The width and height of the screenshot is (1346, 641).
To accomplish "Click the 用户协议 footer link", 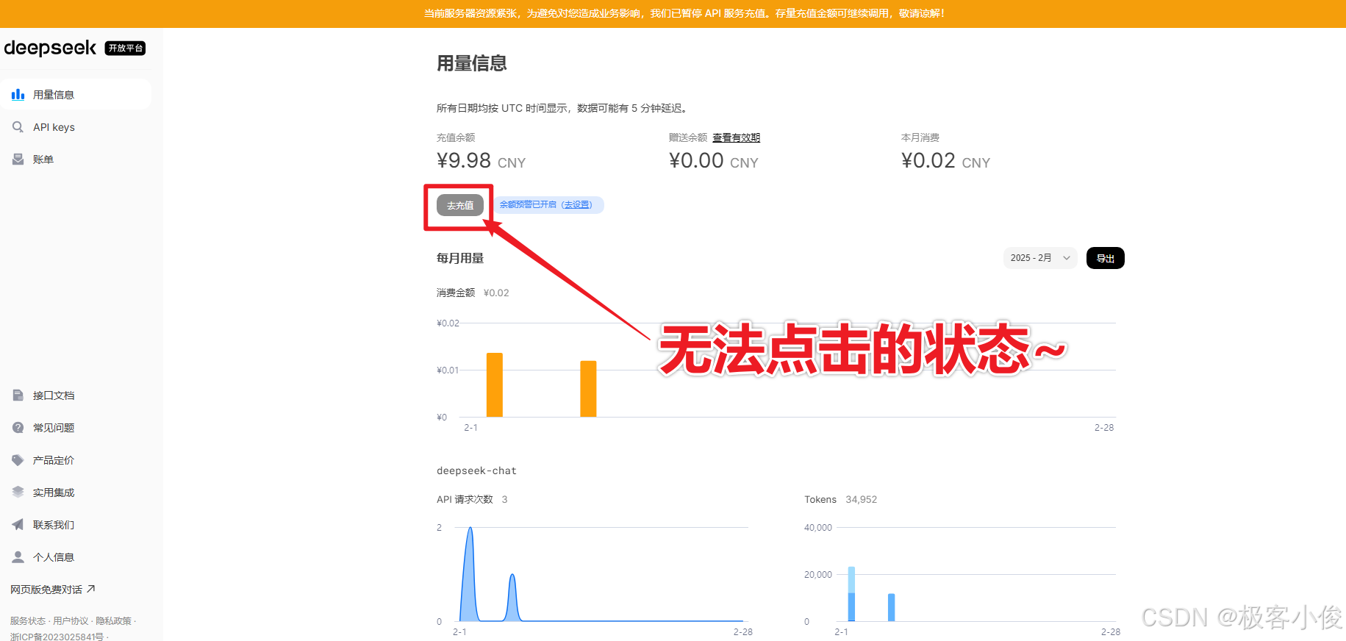I will (x=71, y=621).
